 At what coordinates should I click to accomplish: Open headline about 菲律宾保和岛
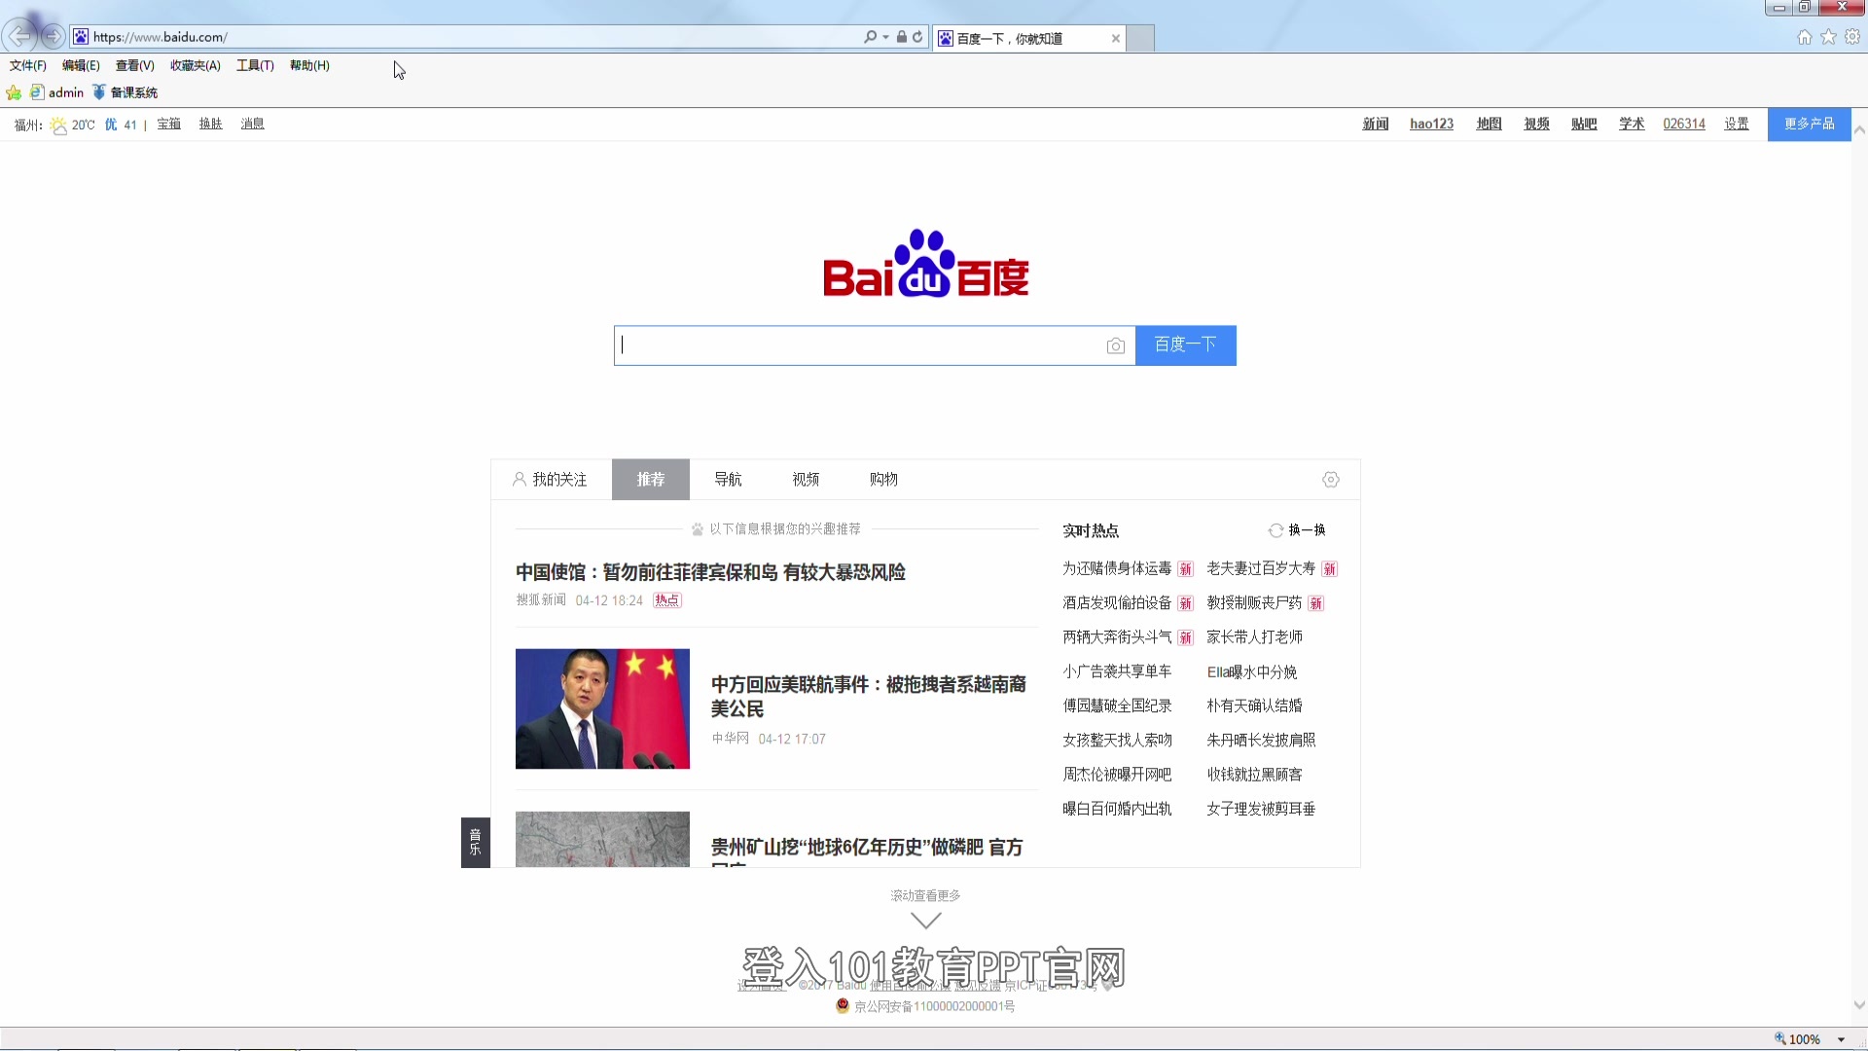coord(710,572)
